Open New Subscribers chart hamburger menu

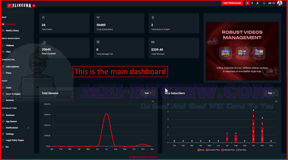pos(276,101)
